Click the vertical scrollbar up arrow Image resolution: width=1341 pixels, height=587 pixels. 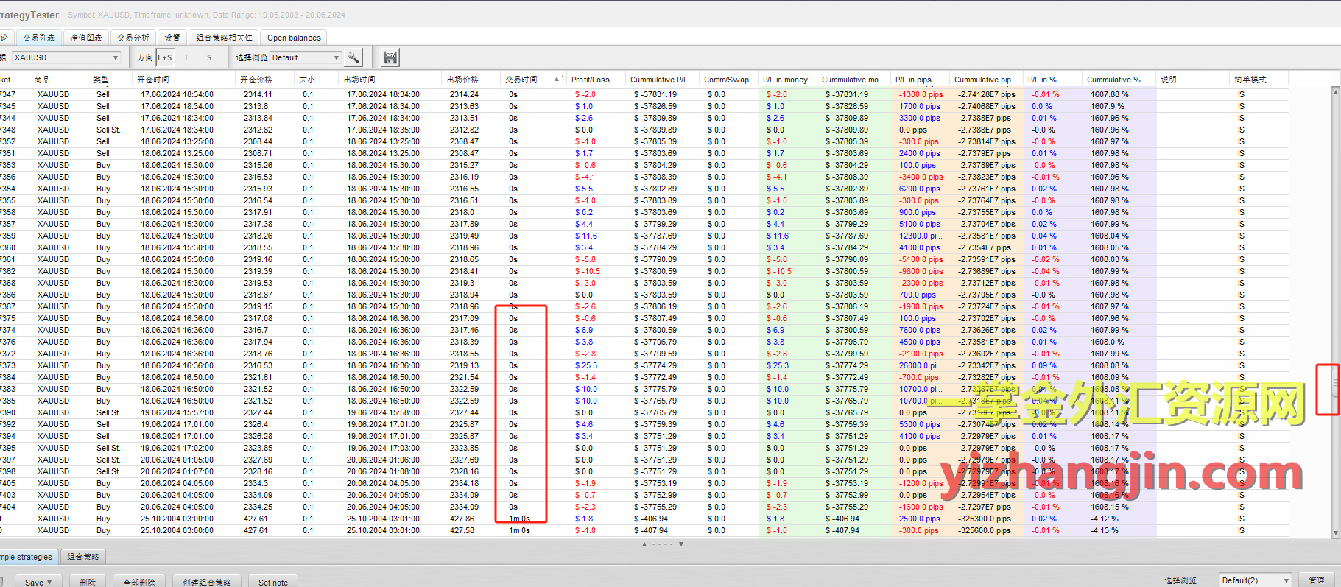click(1336, 92)
